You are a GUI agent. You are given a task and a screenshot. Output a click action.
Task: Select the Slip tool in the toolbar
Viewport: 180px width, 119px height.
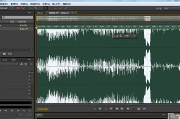click(x=41, y=8)
